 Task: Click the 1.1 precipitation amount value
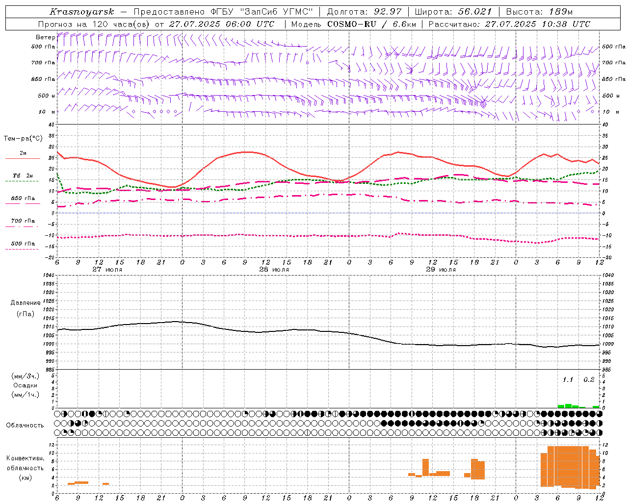coord(568,380)
